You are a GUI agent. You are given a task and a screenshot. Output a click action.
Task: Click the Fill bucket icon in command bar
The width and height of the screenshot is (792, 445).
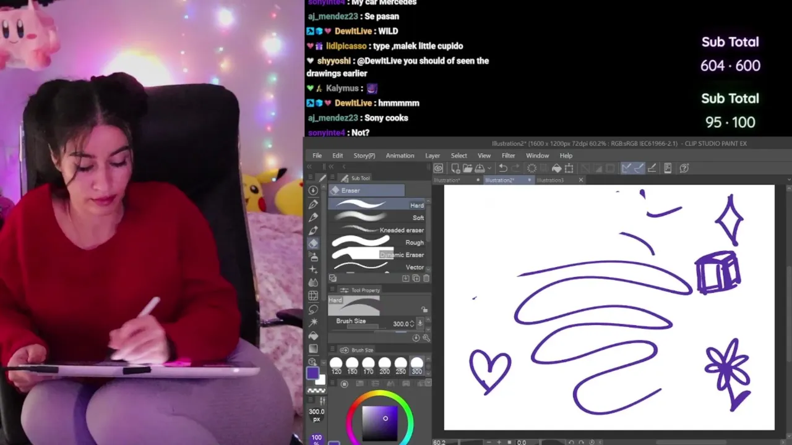(x=557, y=168)
